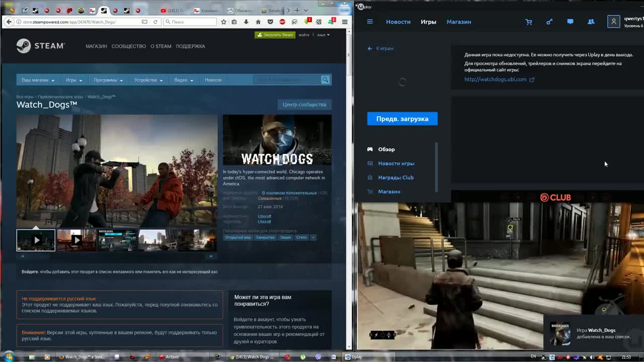Play the first video thumbnail on Steam
The height and width of the screenshot is (362, 644).
click(x=36, y=240)
